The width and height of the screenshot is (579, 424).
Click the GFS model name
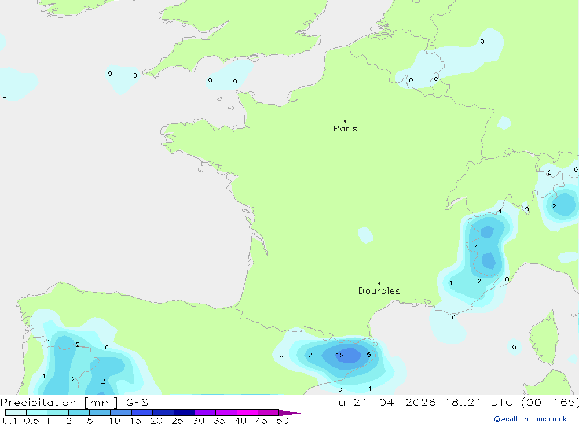(137, 403)
